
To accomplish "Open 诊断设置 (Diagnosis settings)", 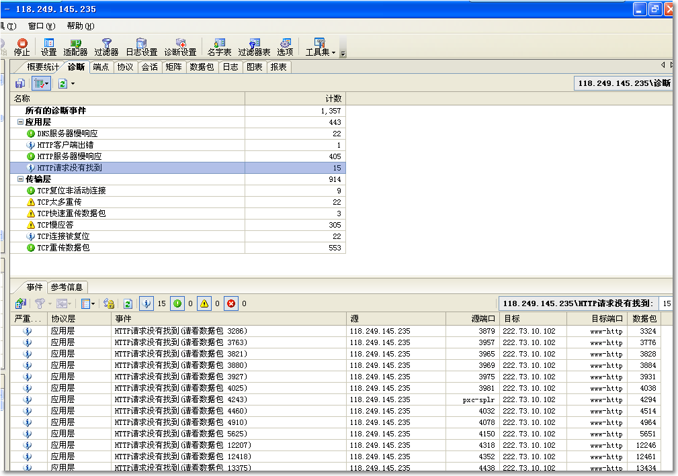I will click(180, 47).
